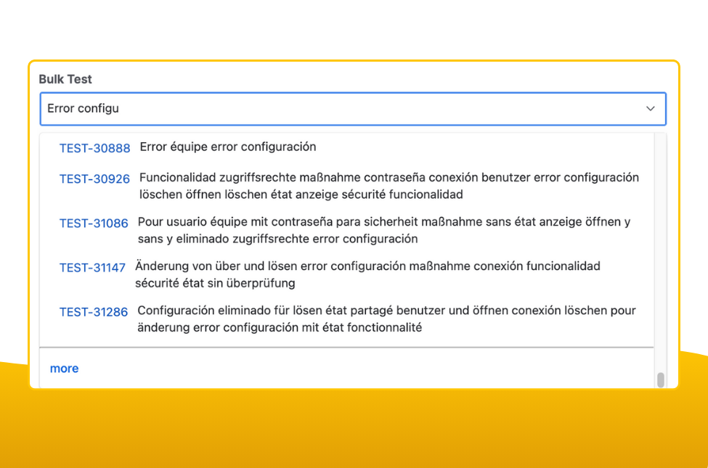Open the Bulk Test dropdown chevron
This screenshot has width=708, height=468.
650,109
